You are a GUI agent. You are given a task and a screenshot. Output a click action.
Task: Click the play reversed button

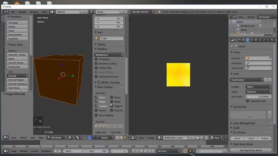141,151
